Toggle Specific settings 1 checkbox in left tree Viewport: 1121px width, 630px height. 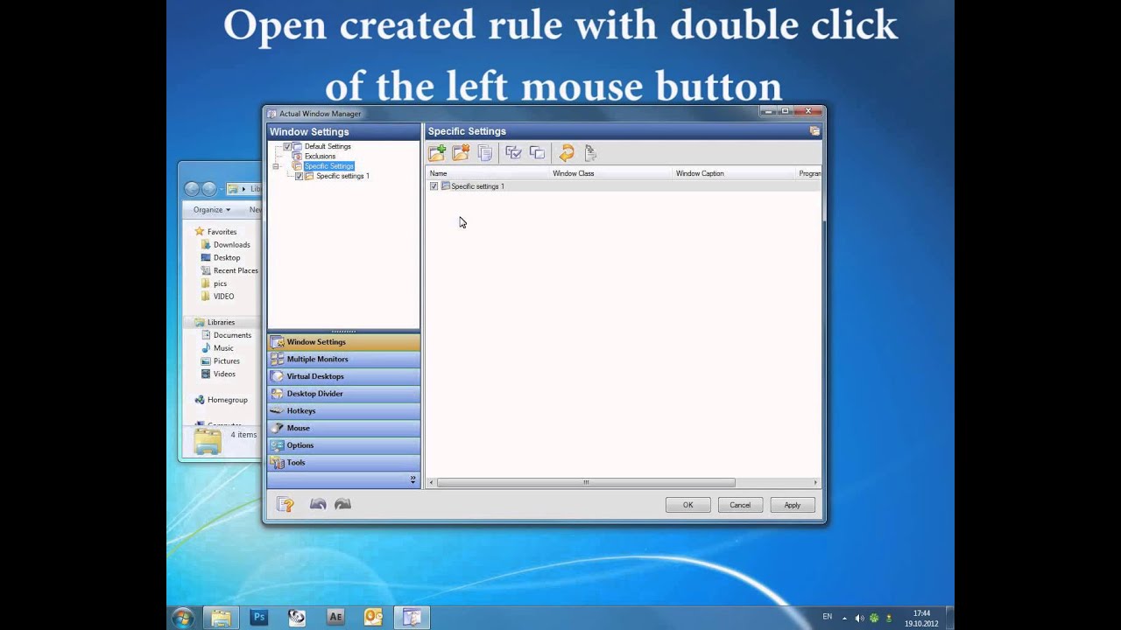click(299, 176)
